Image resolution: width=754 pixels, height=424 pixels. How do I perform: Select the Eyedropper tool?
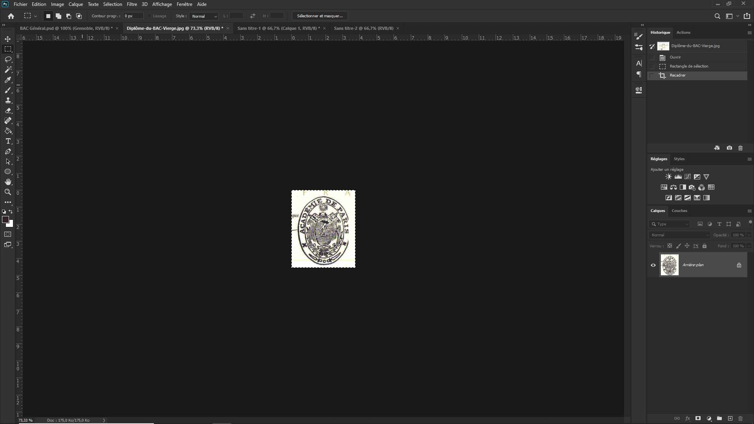tap(8, 80)
